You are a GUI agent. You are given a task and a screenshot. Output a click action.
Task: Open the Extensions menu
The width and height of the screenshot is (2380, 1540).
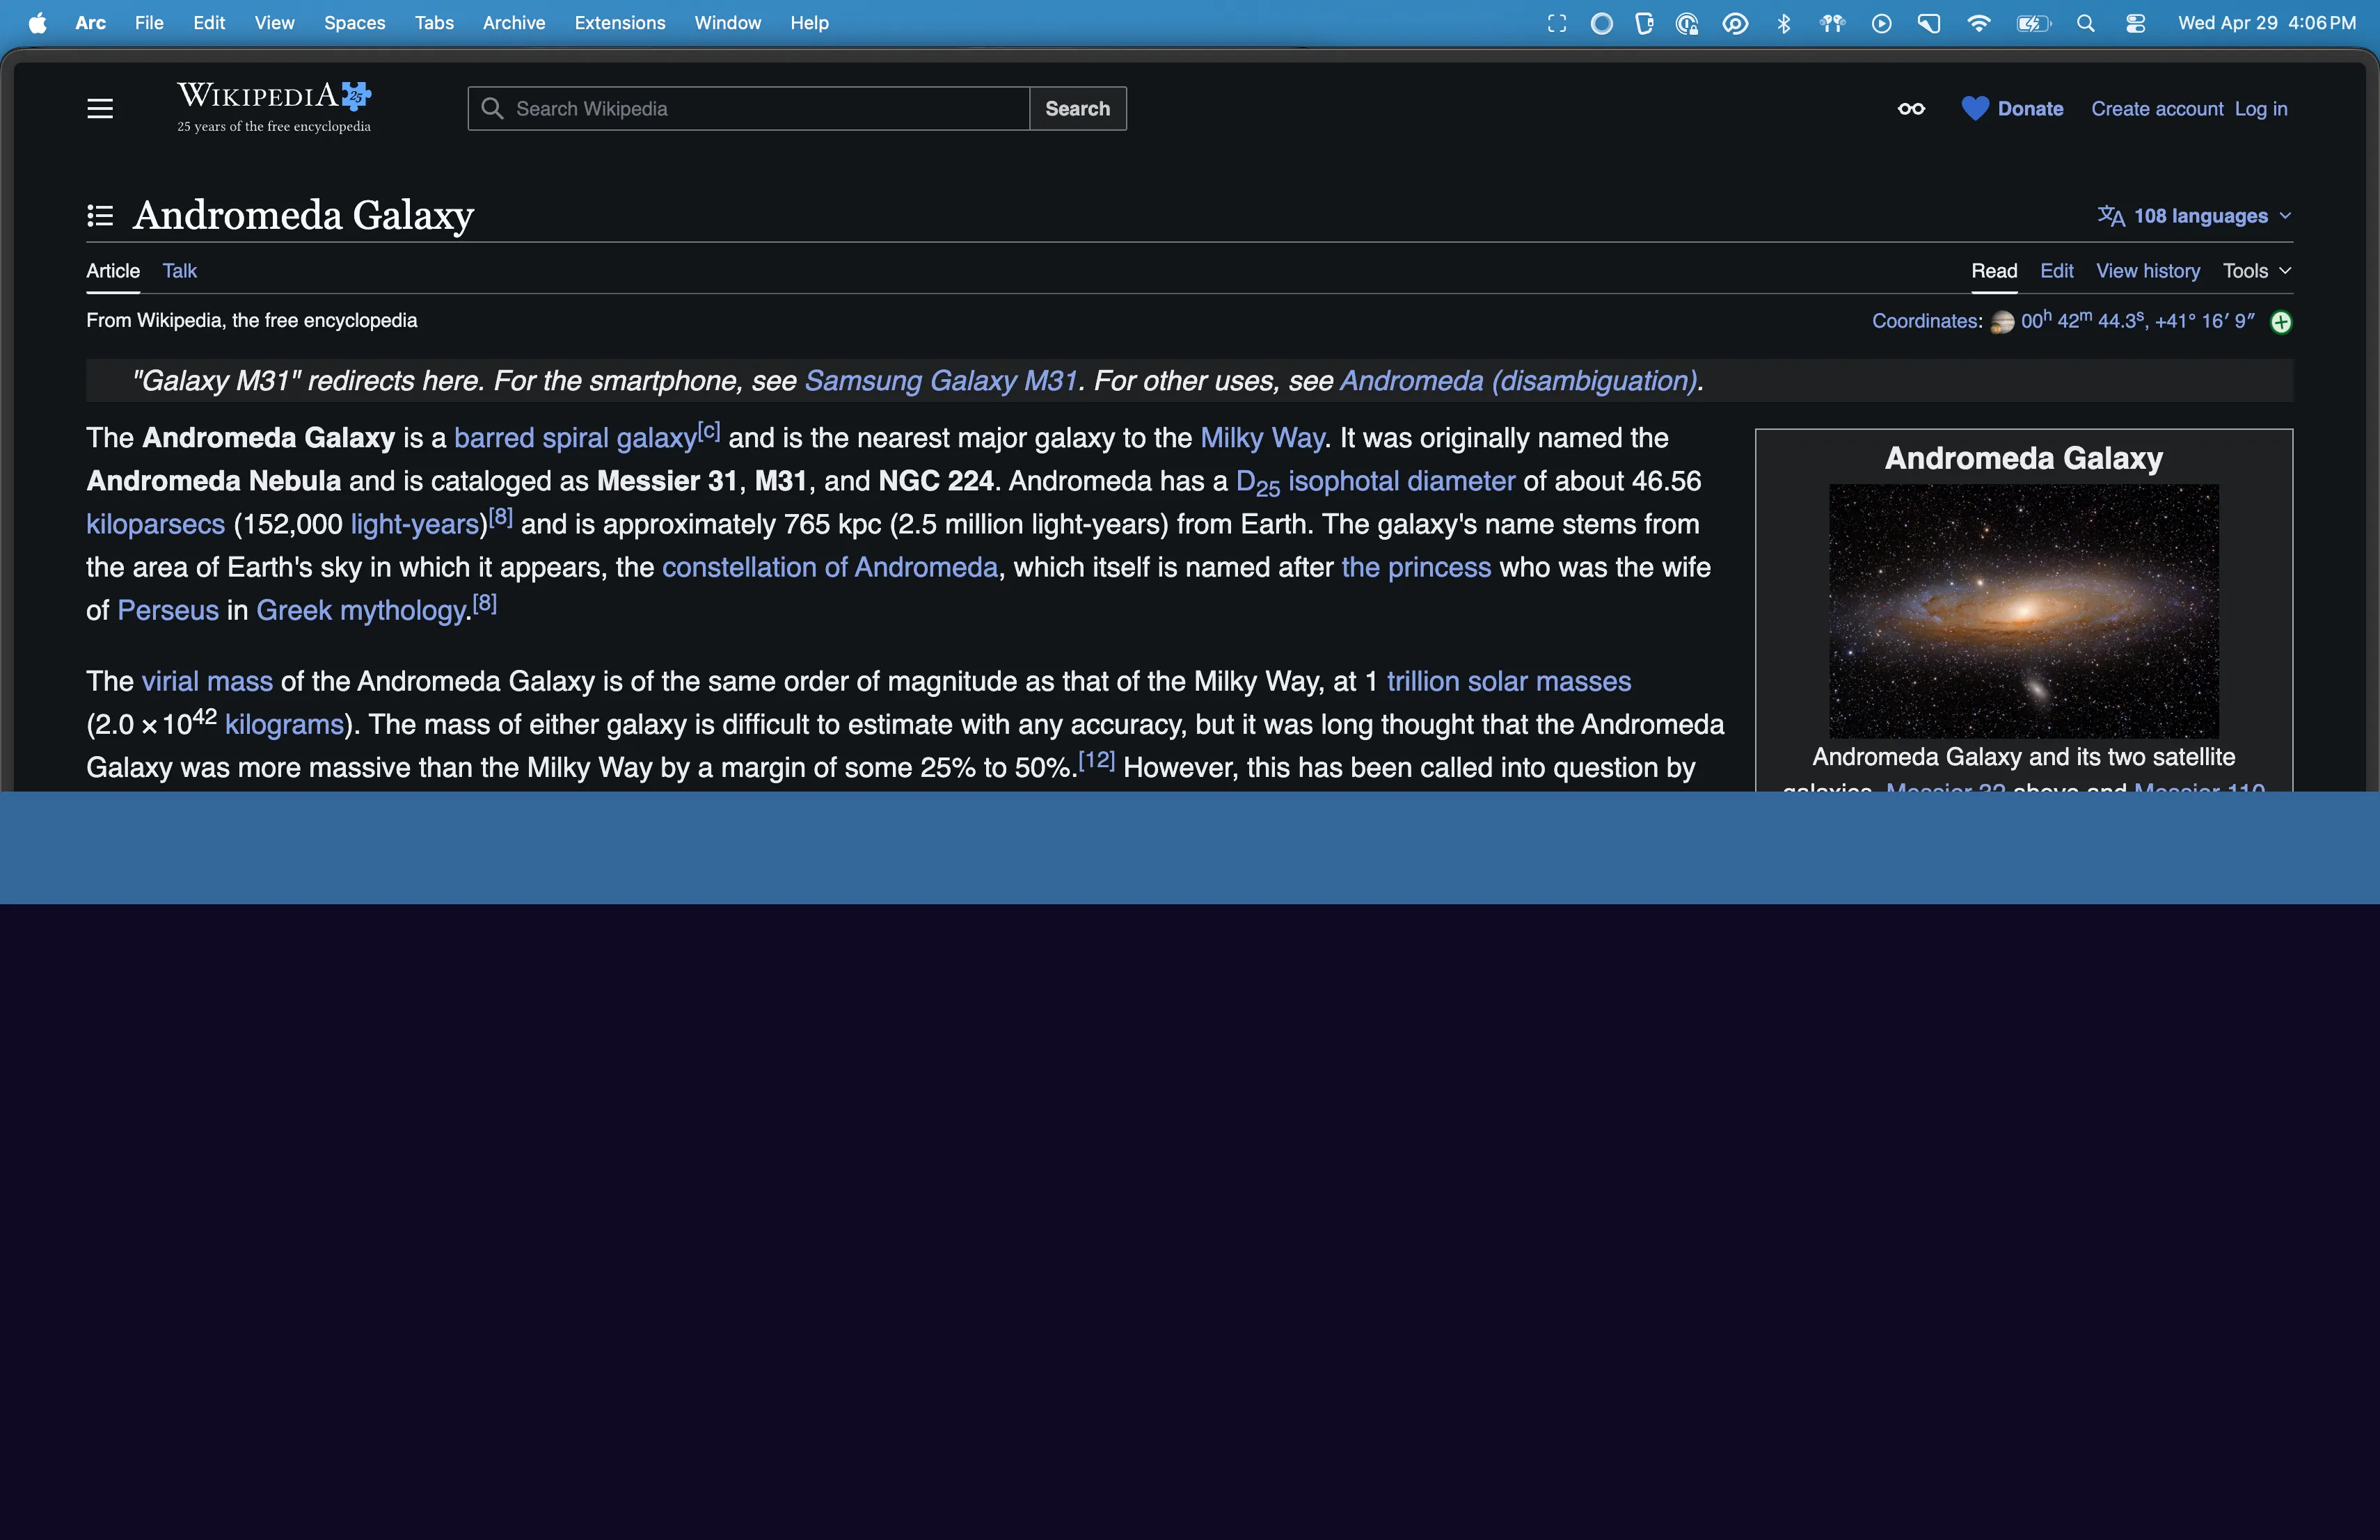pyautogui.click(x=620, y=23)
